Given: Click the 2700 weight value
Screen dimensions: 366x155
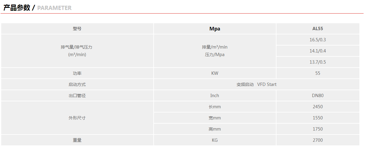Looking at the screenshot, I should [x=318, y=140].
